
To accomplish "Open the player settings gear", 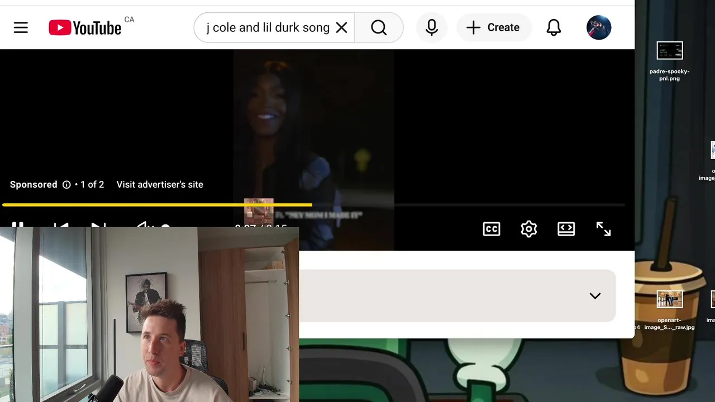I will coord(529,229).
